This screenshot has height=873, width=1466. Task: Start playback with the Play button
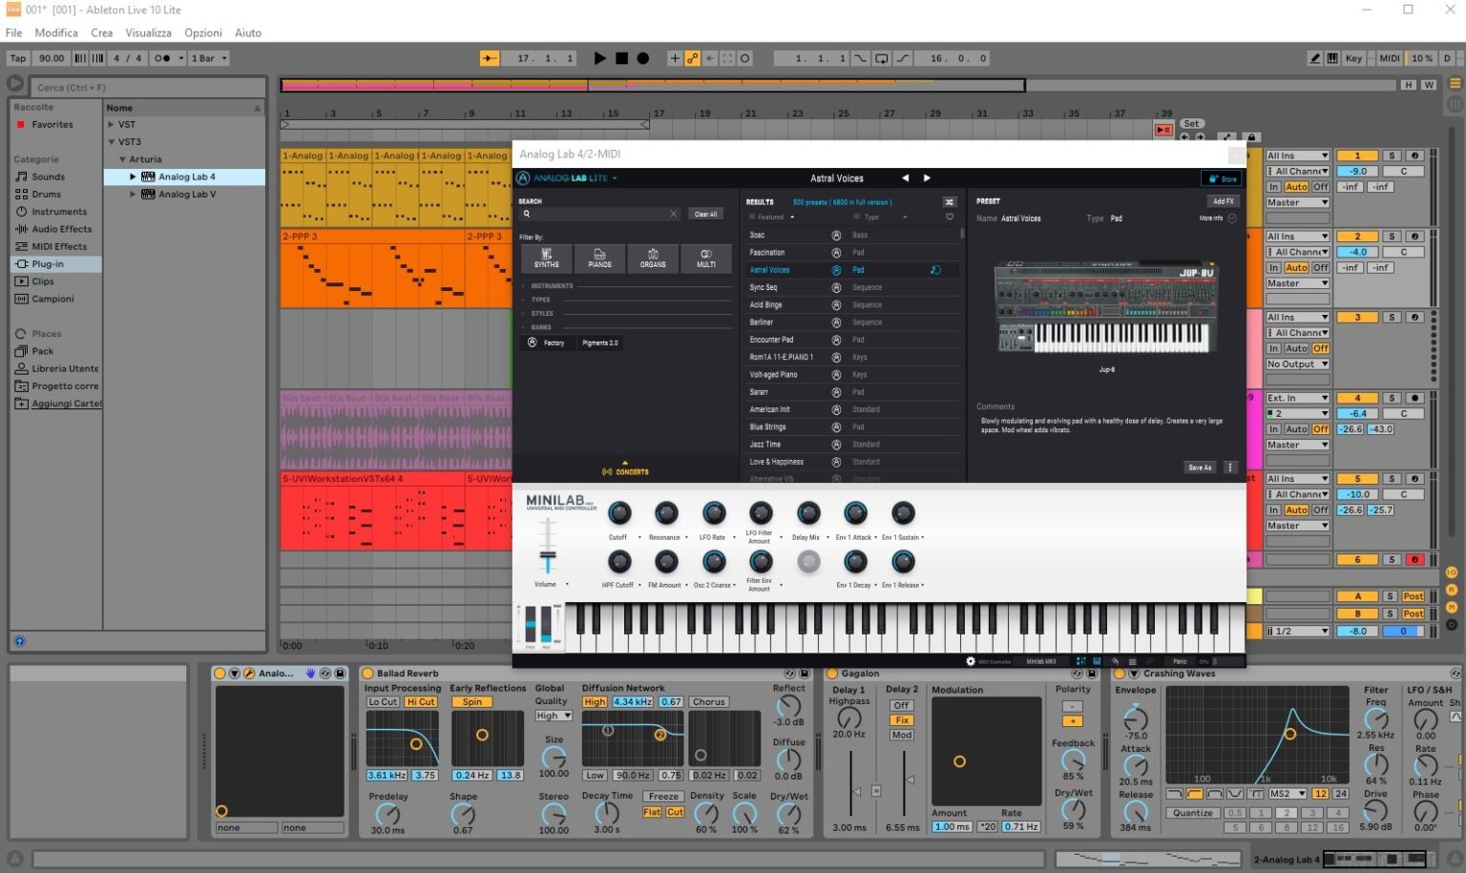599,58
